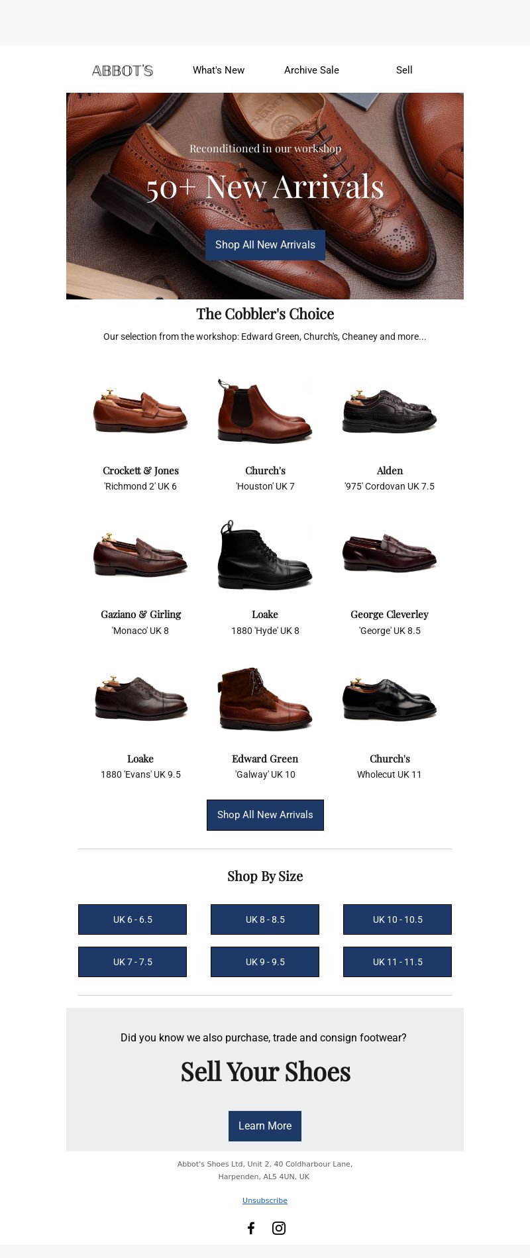Screen dimensions: 530x1258
Task: View the Crockett & Jones Richmond 2 loafers image
Action: pyautogui.click(x=140, y=411)
